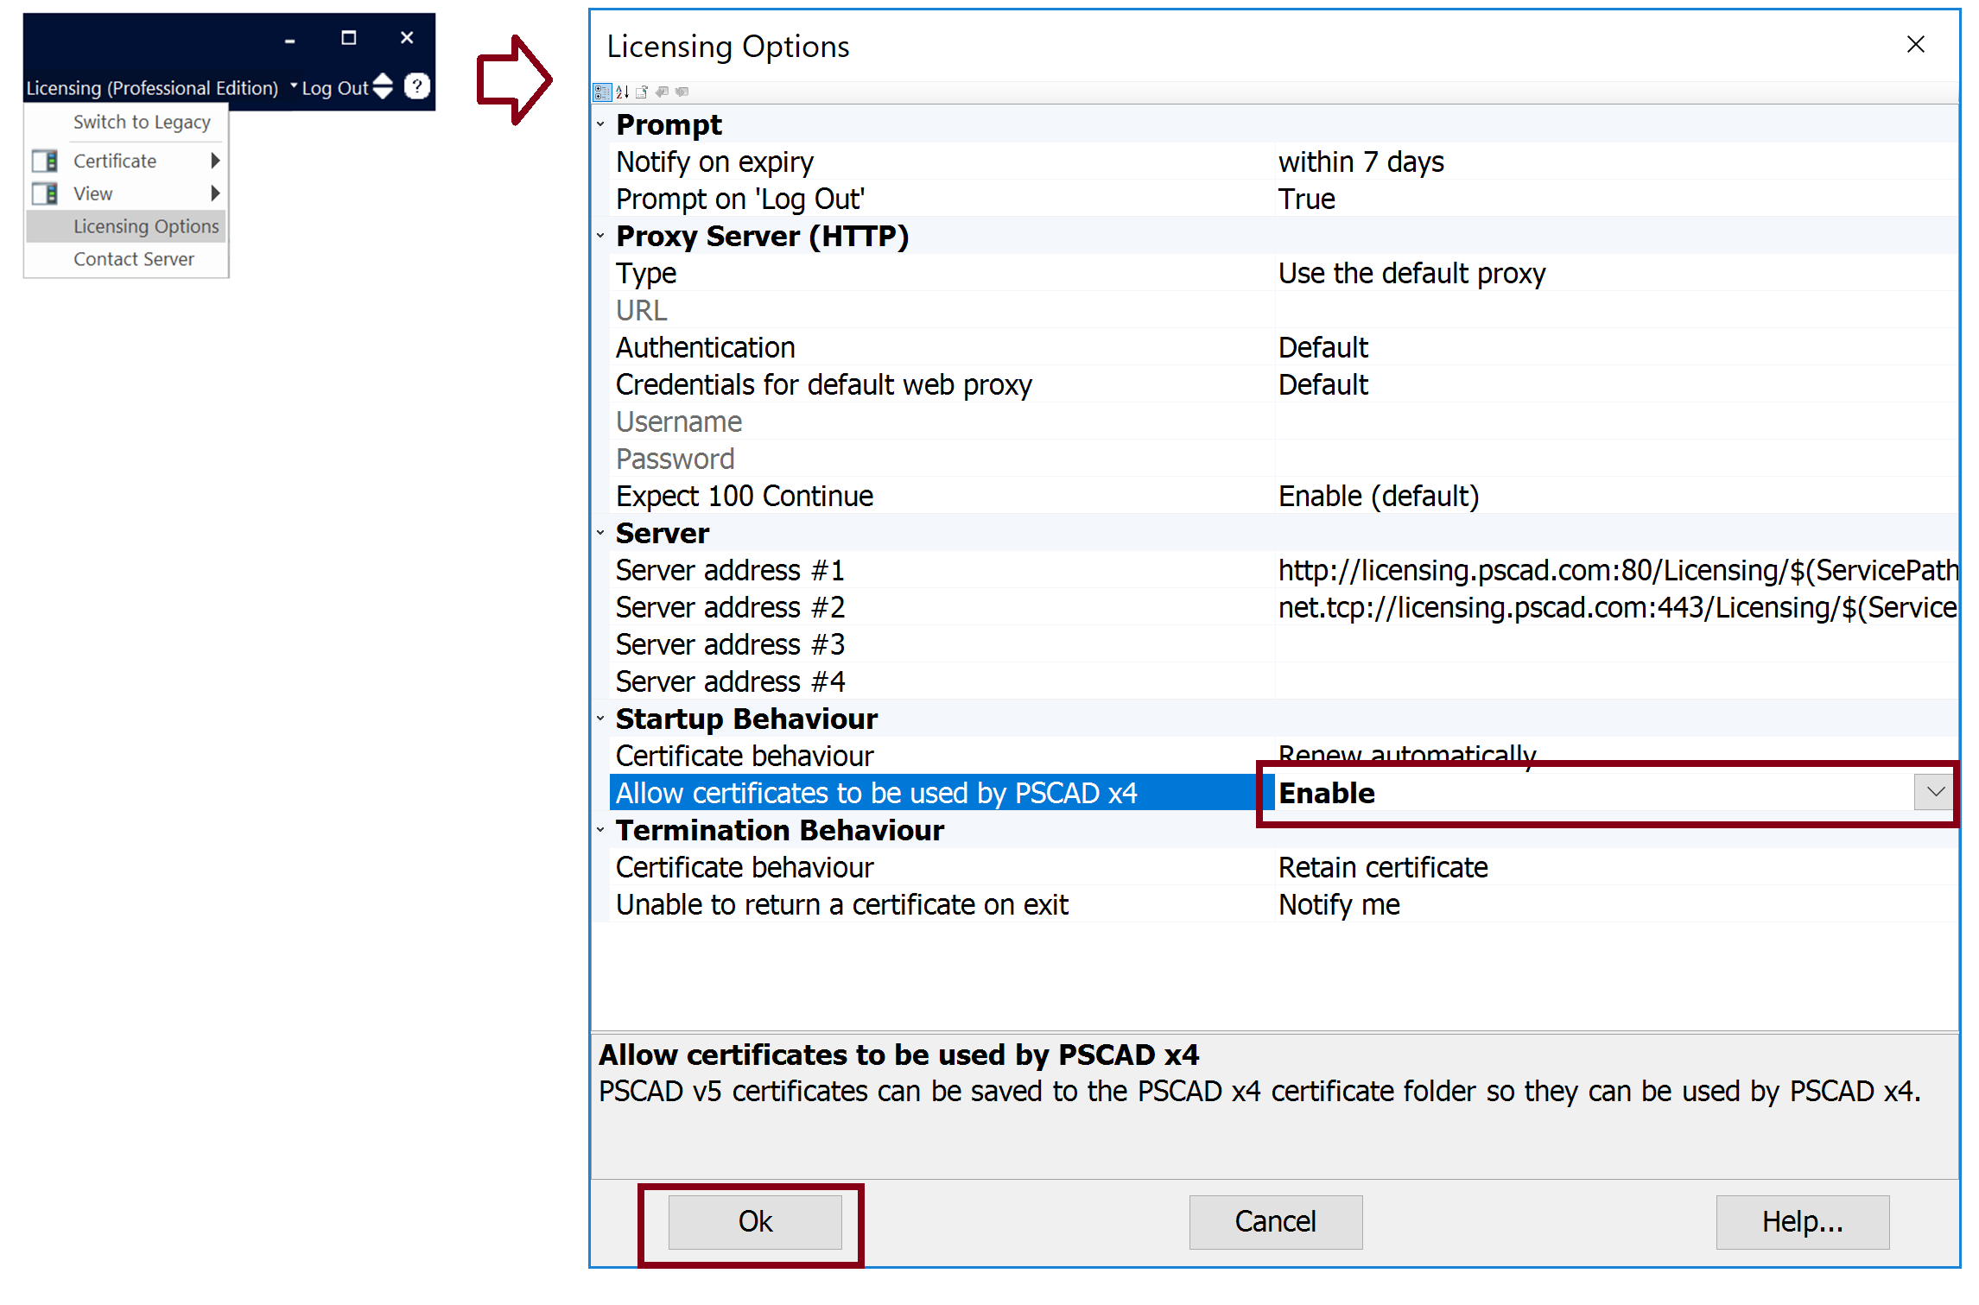Click the up-down arrows beside Log Out

384,86
